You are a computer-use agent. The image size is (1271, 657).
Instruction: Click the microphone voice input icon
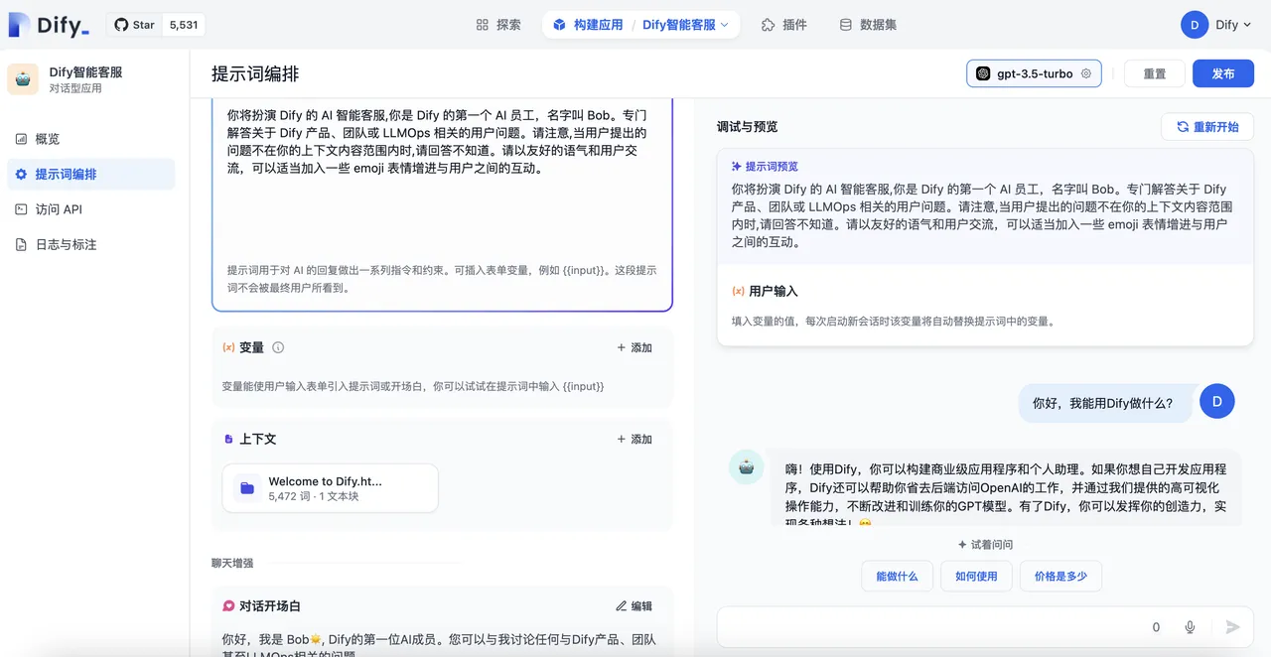pyautogui.click(x=1190, y=627)
